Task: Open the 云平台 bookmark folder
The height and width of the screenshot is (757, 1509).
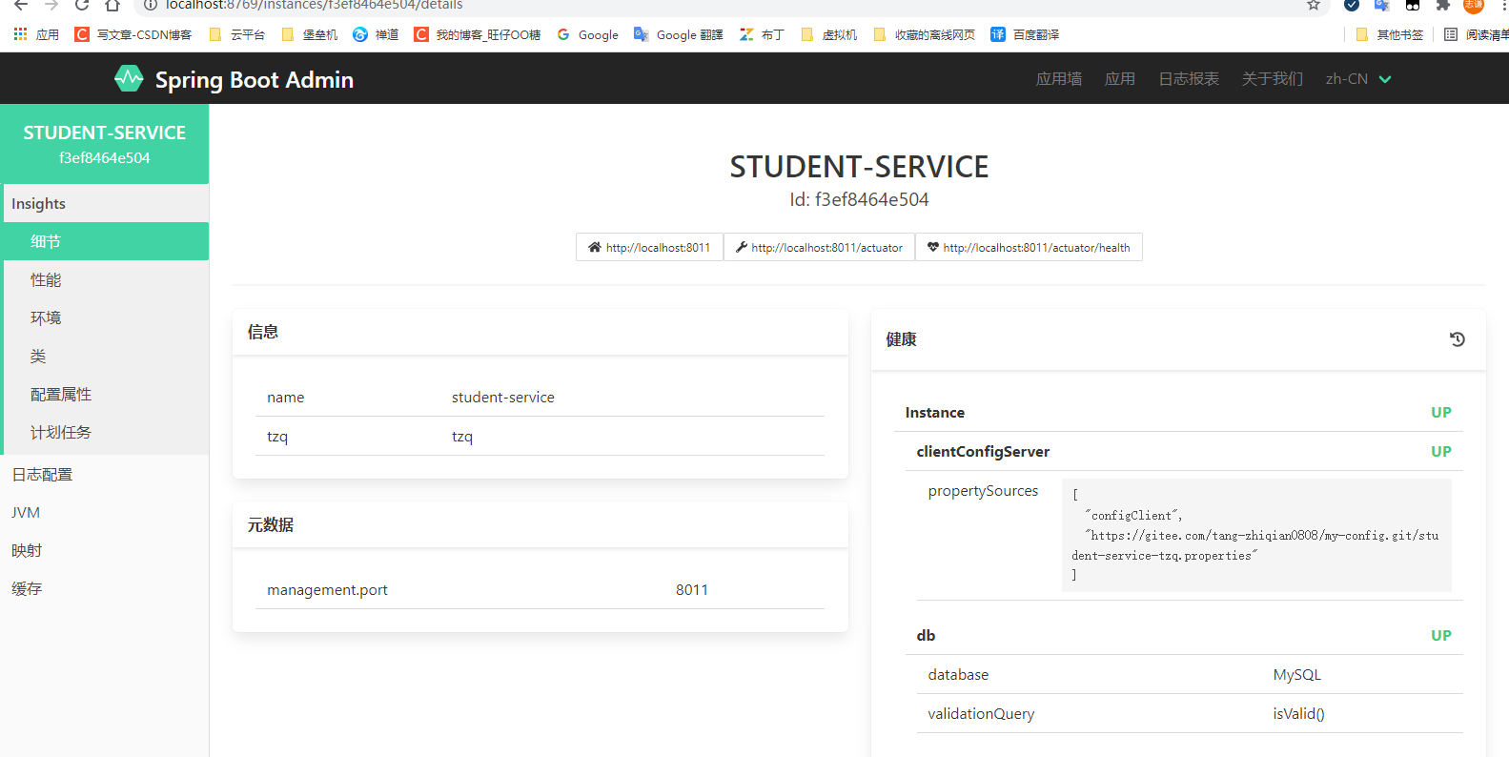Action: point(237,34)
